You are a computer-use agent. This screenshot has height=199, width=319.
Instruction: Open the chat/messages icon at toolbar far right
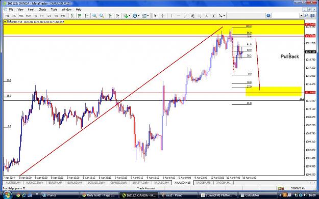click(312, 15)
